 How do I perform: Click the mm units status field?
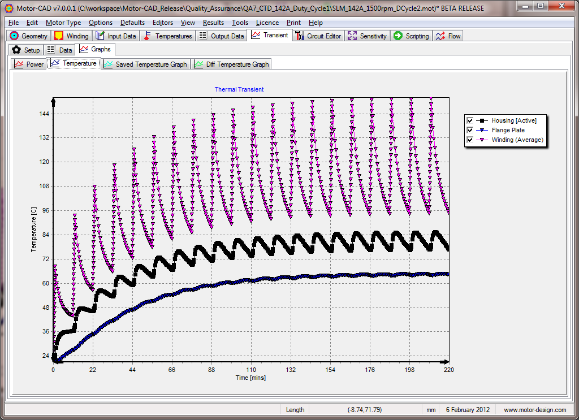tap(431, 410)
